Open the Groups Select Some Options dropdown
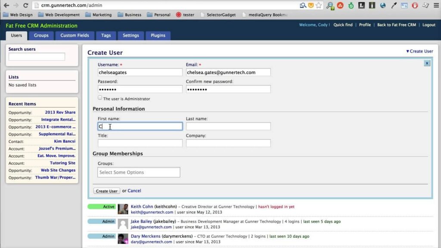This screenshot has height=248, width=441. tap(139, 172)
